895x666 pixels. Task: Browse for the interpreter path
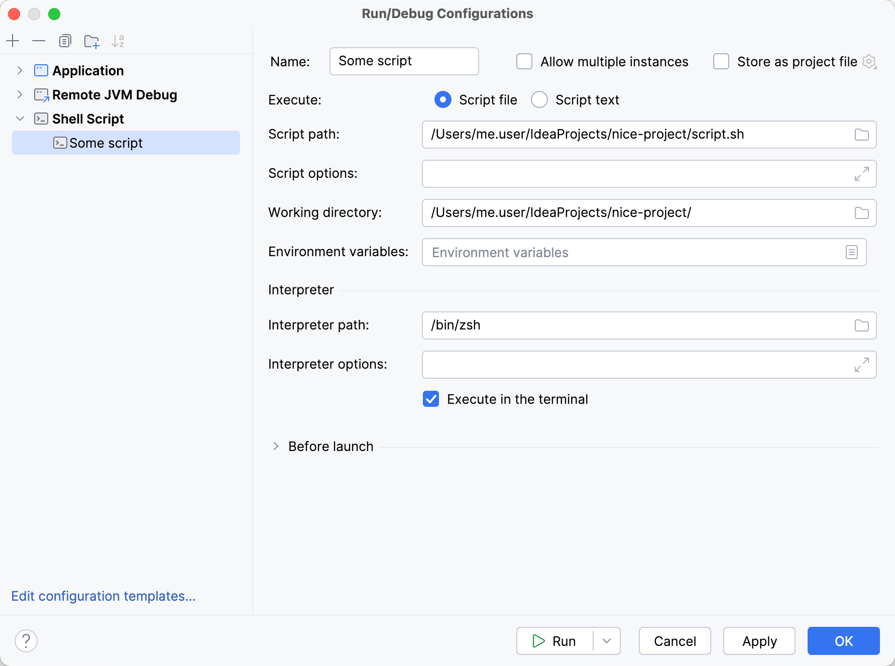coord(861,325)
